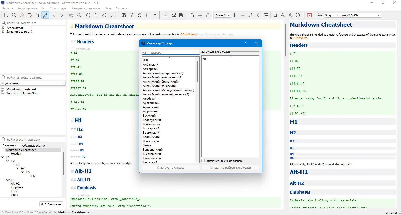This screenshot has width=401, height=215.
Task: Insert an image via the toolbar icon
Action: [173, 15]
